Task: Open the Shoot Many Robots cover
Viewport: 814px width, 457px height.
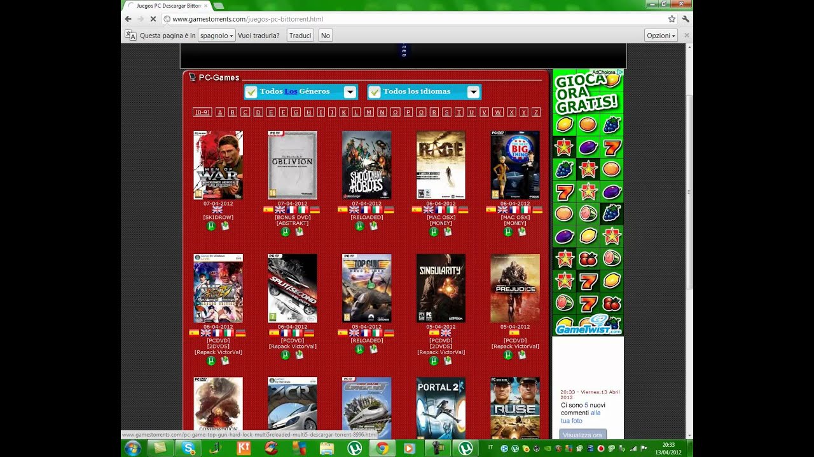Action: pyautogui.click(x=366, y=165)
